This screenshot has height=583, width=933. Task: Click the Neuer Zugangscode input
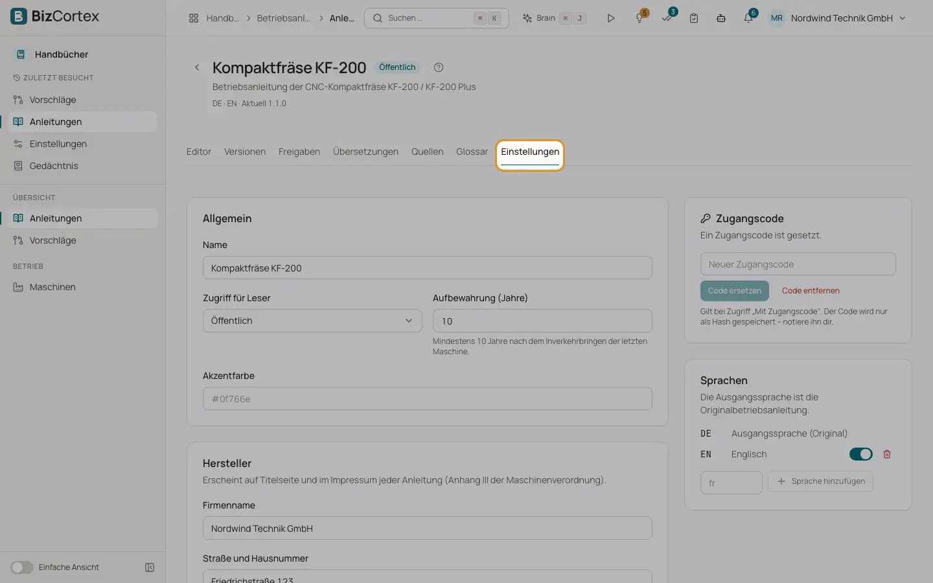point(798,264)
